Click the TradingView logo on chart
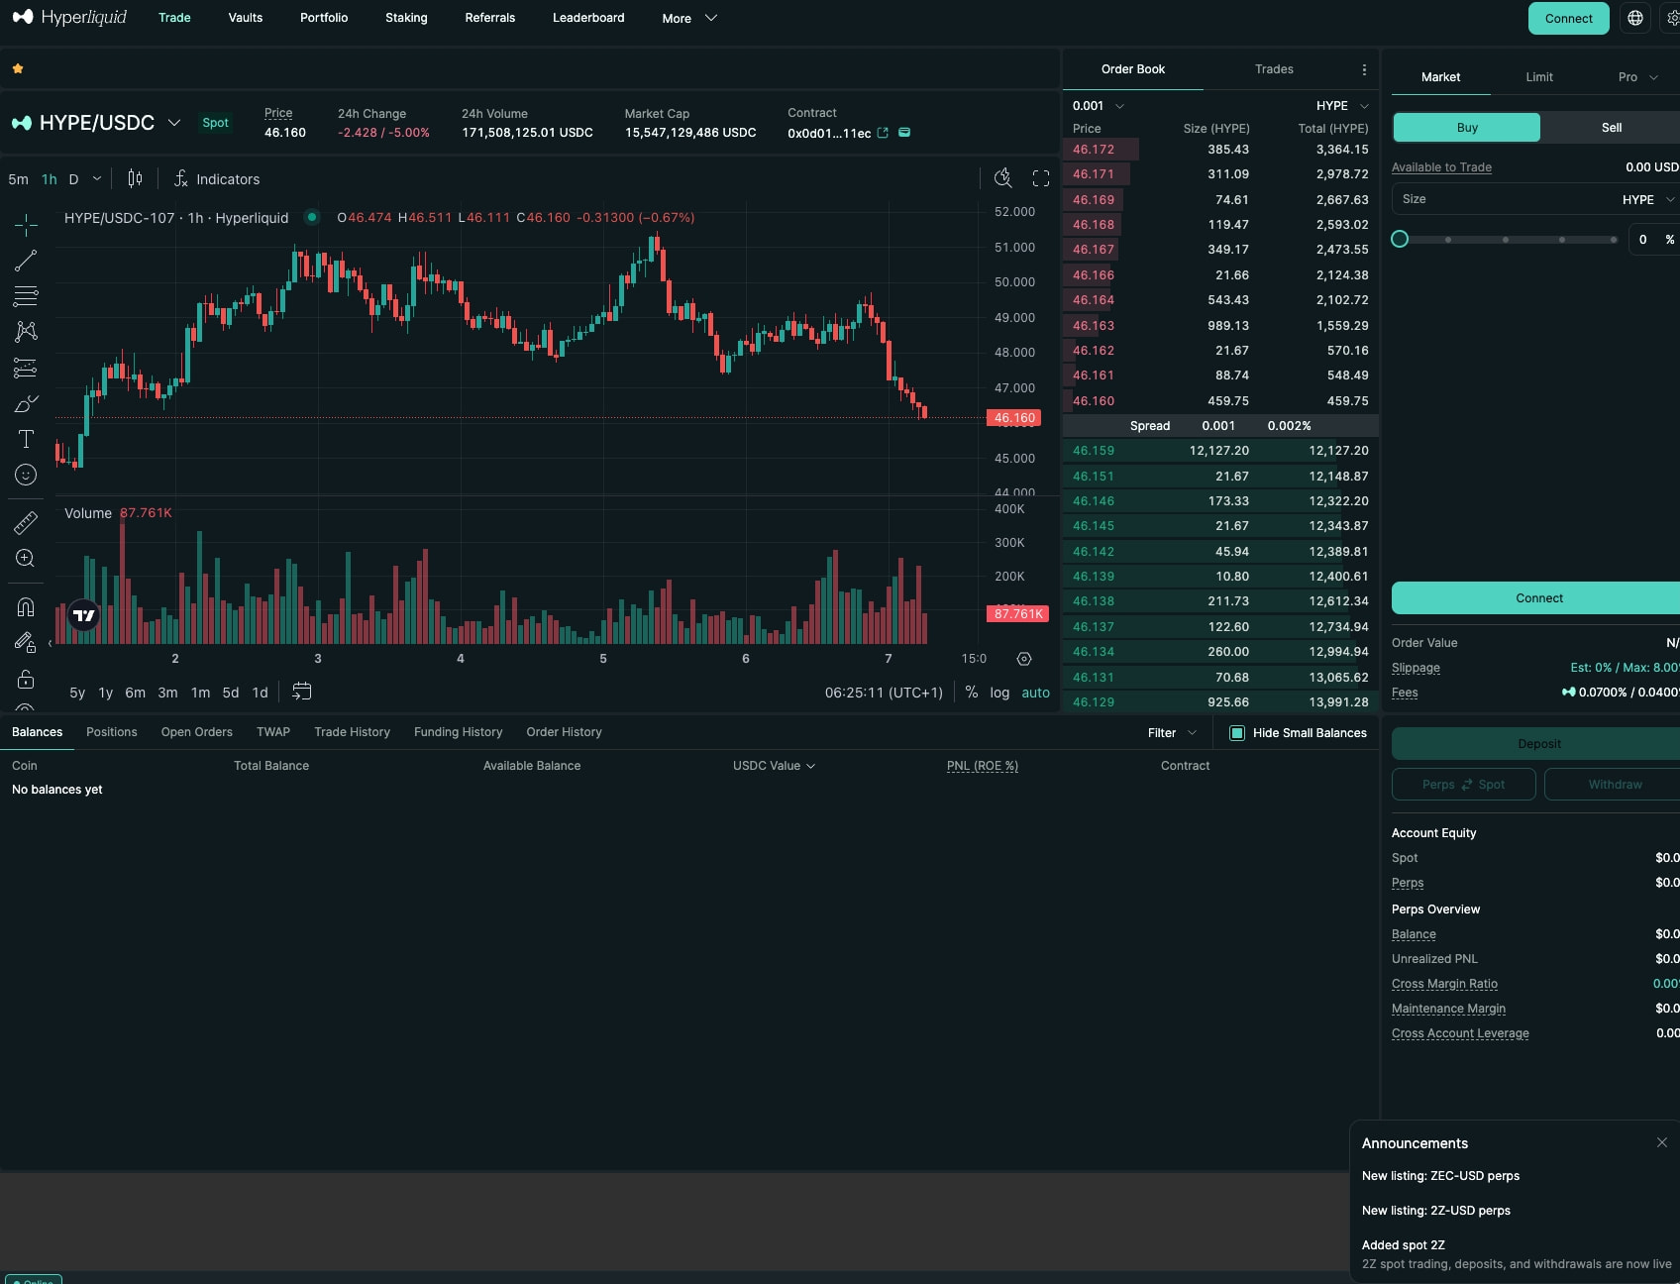 click(x=84, y=615)
